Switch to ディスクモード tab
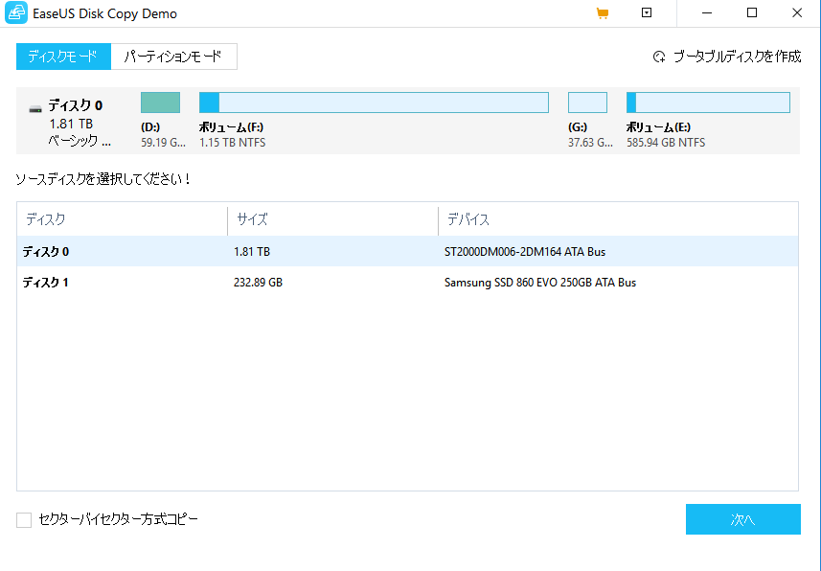This screenshot has width=821, height=571. [63, 57]
